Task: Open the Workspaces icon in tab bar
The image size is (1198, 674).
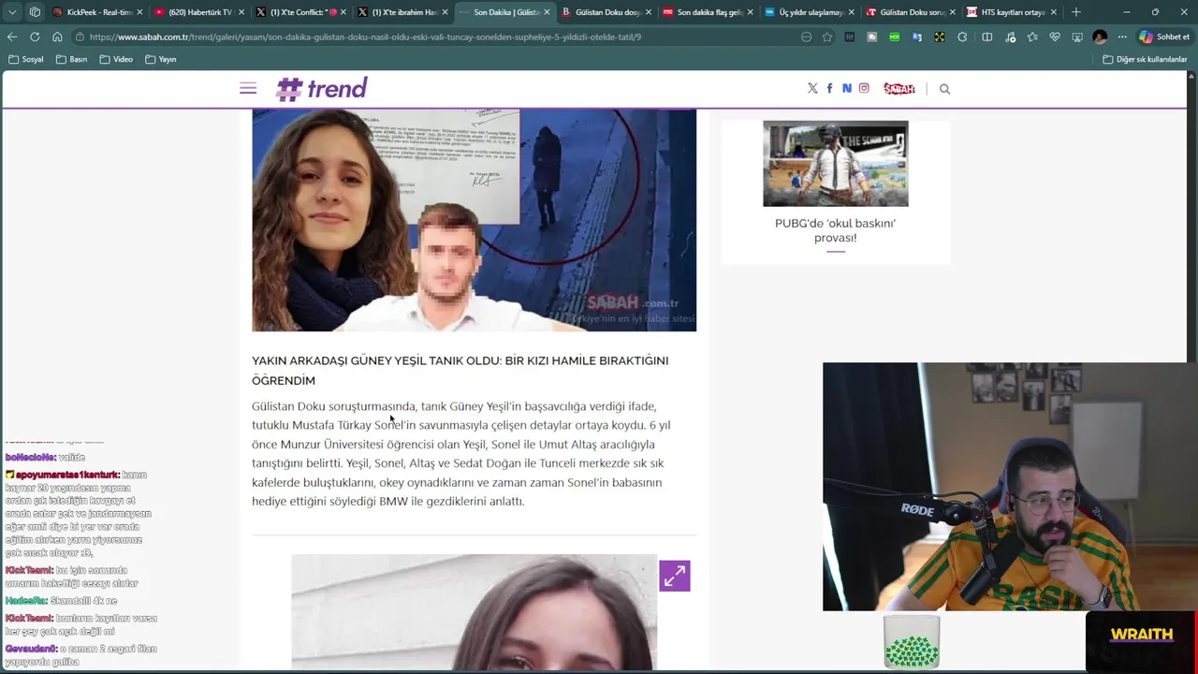Action: 35,12
